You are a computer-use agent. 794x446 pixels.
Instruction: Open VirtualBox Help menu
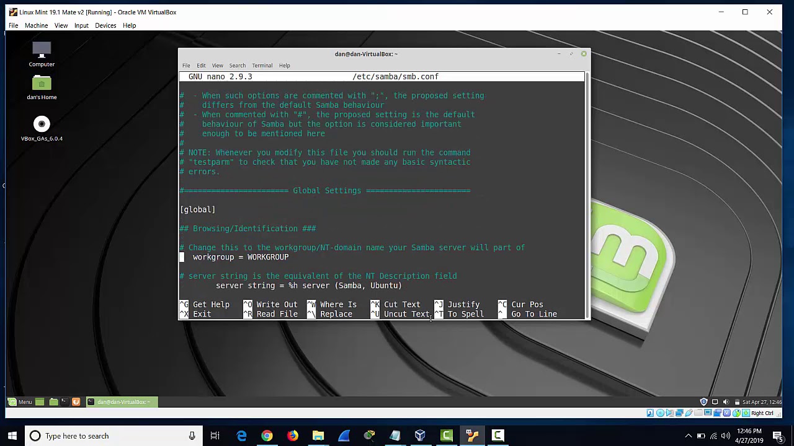click(129, 25)
